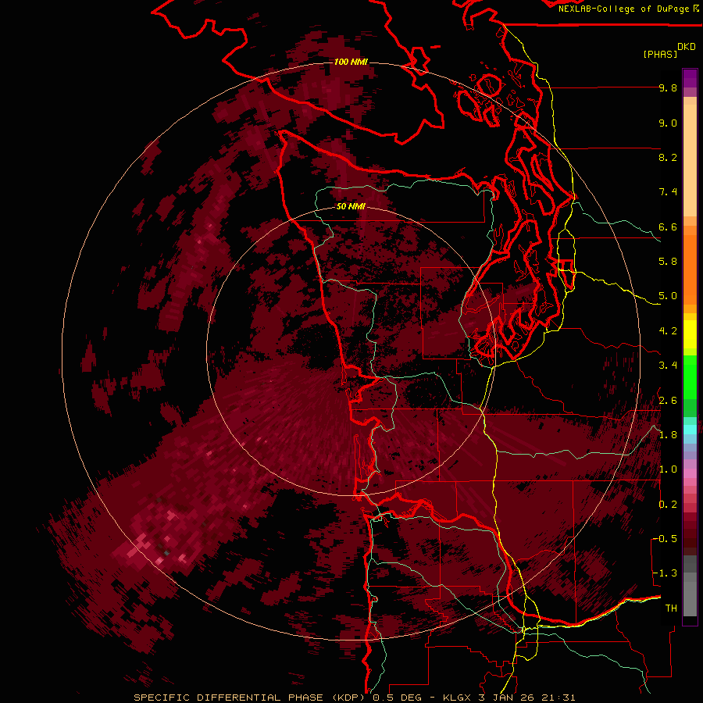Viewport: 703px width, 703px height.
Task: Click the 8.2 value on the color scale
Action: click(x=668, y=157)
